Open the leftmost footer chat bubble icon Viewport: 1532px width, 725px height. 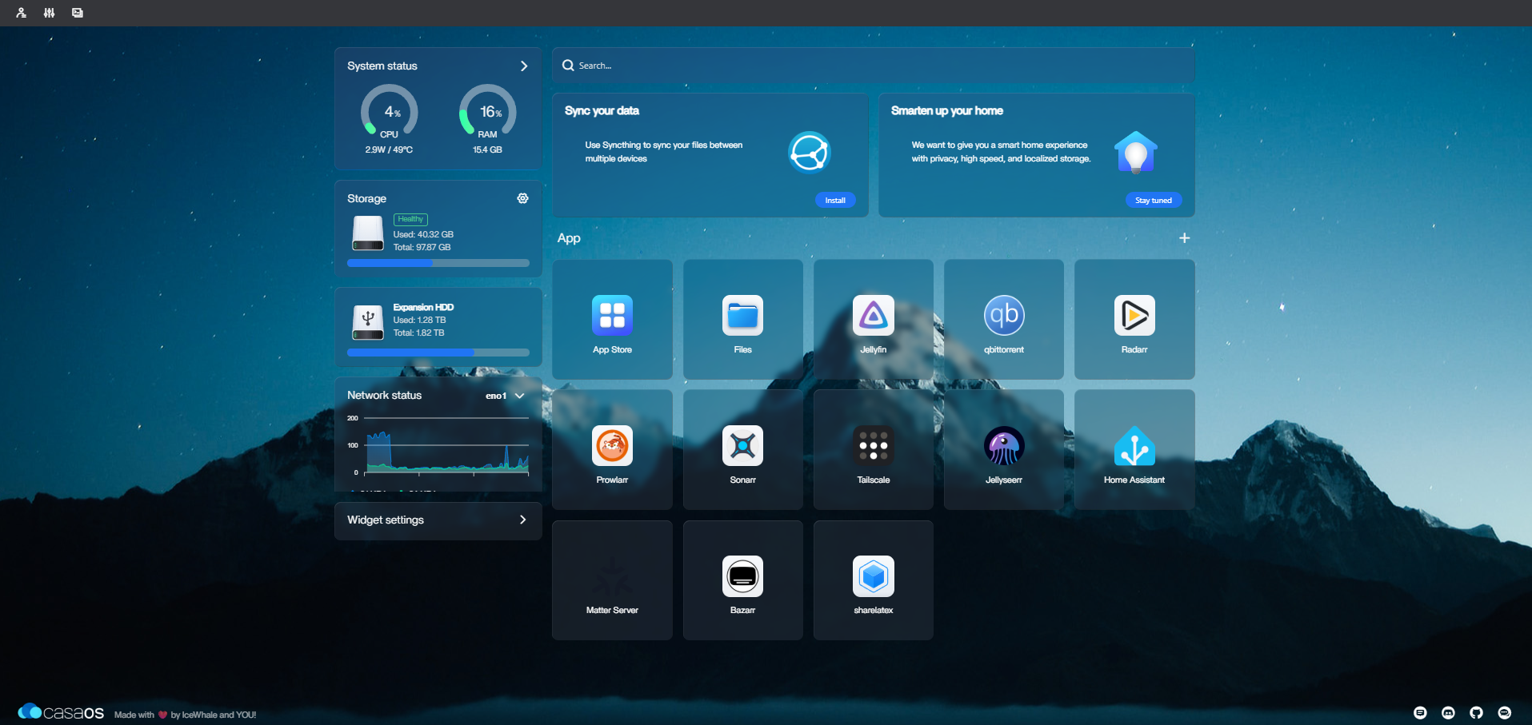pyautogui.click(x=1420, y=713)
